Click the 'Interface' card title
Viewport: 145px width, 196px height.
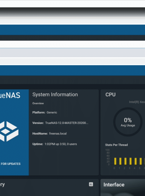point(114,185)
